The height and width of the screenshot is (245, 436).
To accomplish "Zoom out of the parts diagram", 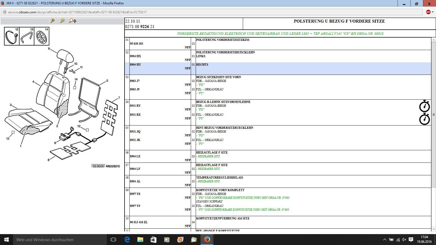I will [62, 21].
